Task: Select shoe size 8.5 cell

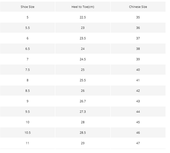Action: pyautogui.click(x=28, y=91)
